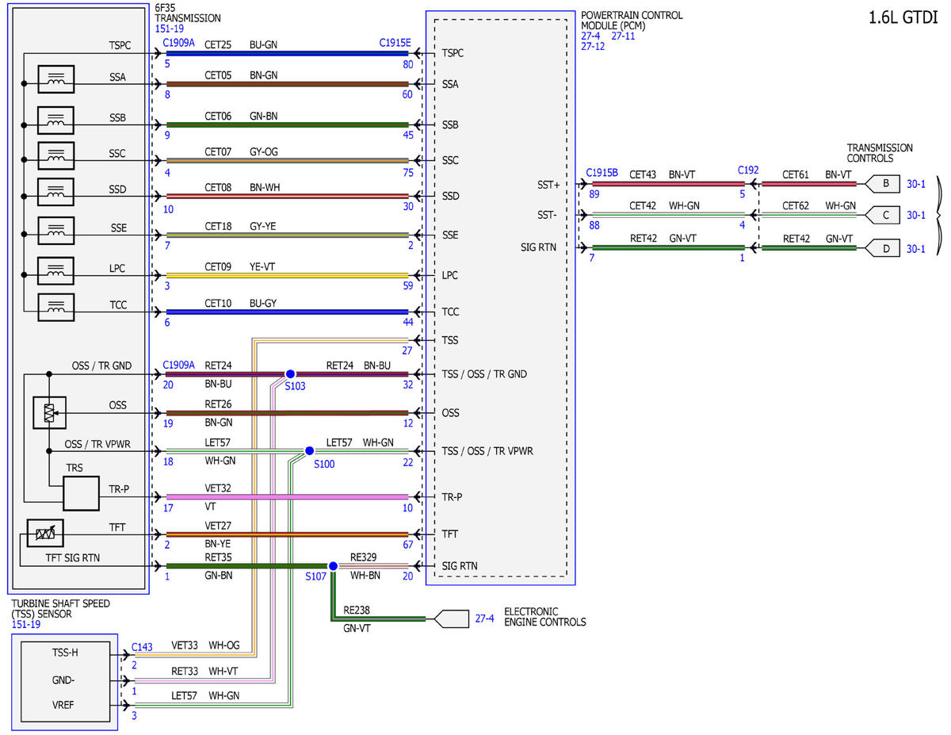Click connector label C1915B
This screenshot has width=951, height=735.
pyautogui.click(x=602, y=172)
